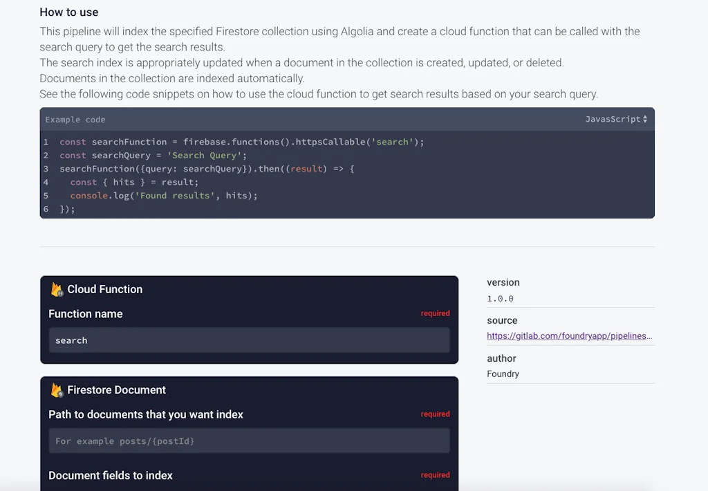
Task: Select the Cloud Function section title
Action: [104, 289]
